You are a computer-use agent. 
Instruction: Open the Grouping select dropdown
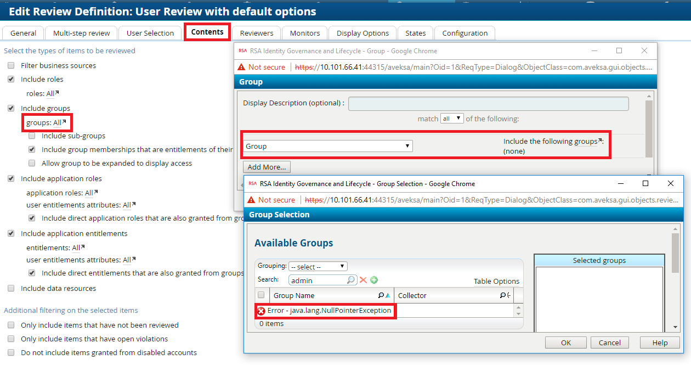tap(318, 267)
